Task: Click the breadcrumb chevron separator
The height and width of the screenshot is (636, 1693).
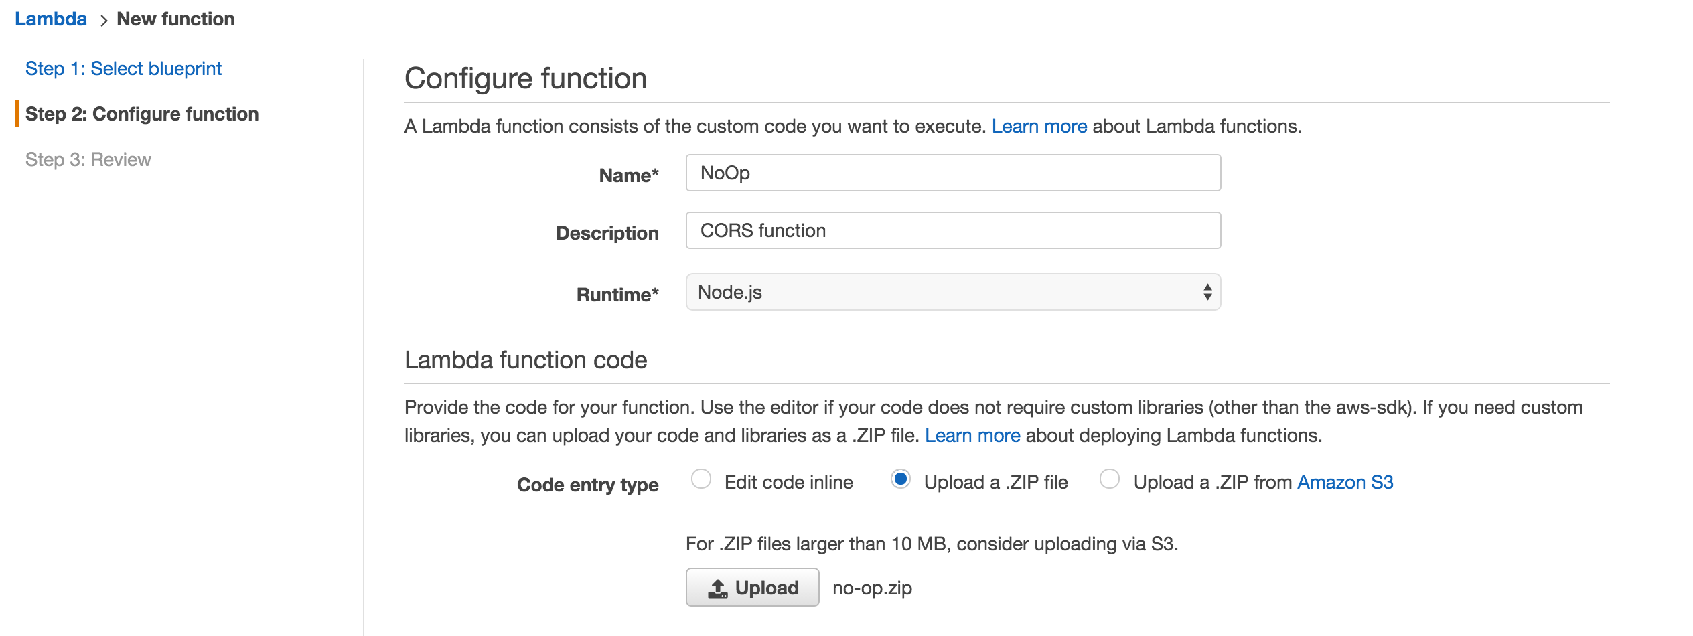Action: (103, 21)
